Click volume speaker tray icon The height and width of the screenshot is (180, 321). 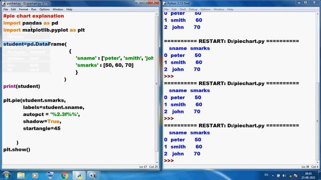pyautogui.click(x=284, y=175)
